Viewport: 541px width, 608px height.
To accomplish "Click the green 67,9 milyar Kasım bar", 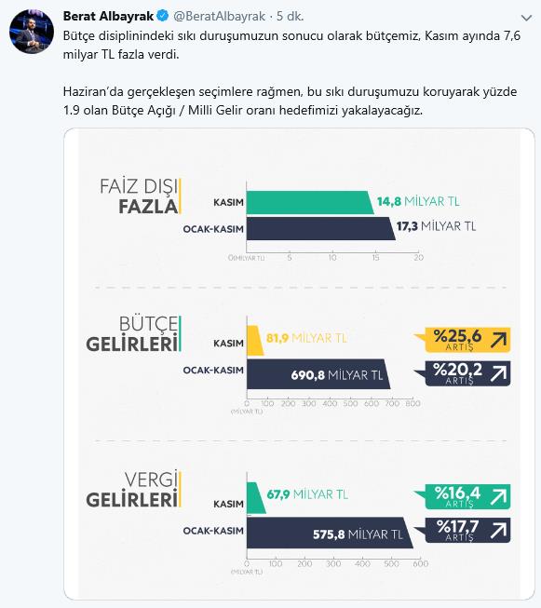I will click(256, 498).
